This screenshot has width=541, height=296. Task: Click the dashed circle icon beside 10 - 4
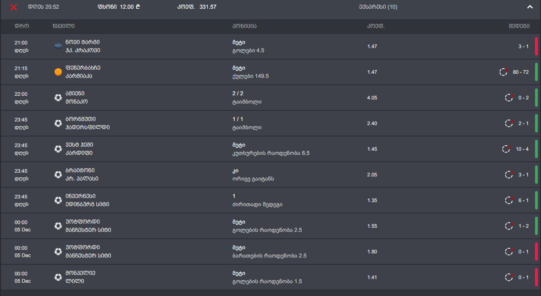point(506,149)
